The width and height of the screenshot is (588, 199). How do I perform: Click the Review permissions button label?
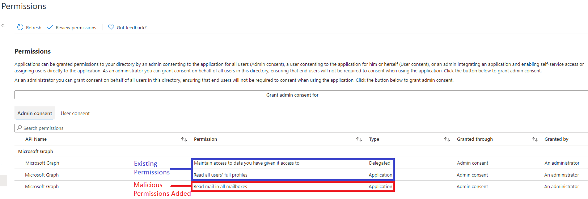pyautogui.click(x=76, y=28)
